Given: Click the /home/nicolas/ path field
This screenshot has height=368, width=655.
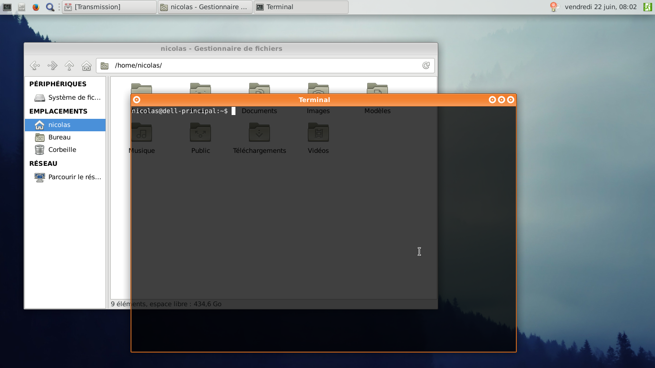Looking at the screenshot, I should [265, 66].
